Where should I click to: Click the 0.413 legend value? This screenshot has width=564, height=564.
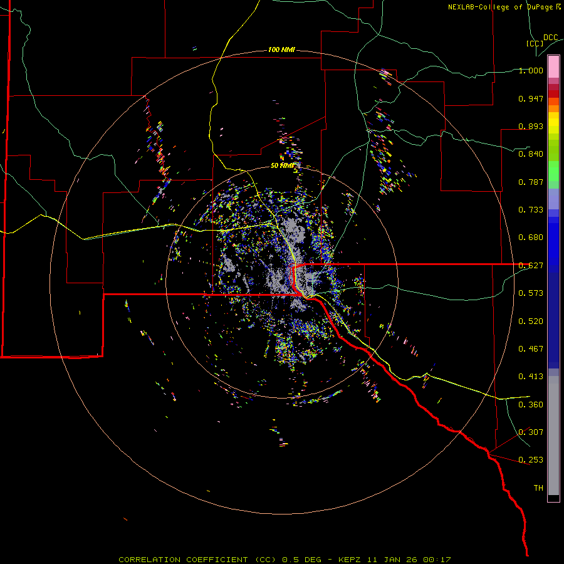coord(531,377)
